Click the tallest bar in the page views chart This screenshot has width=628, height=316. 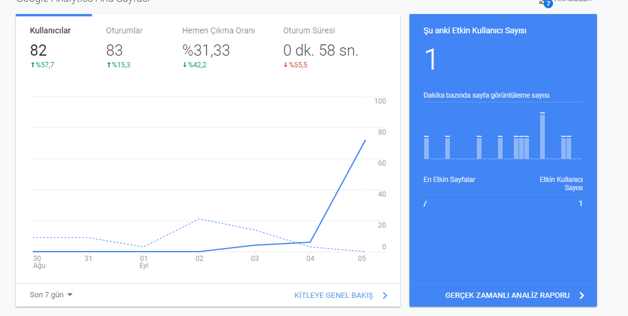point(542,136)
